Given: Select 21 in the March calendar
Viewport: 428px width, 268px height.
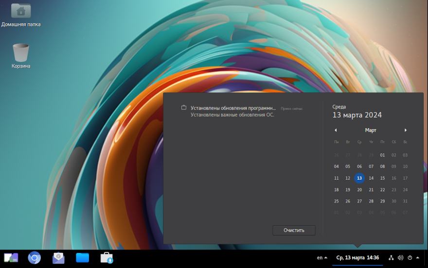Looking at the screenshot, I should click(x=371, y=189).
